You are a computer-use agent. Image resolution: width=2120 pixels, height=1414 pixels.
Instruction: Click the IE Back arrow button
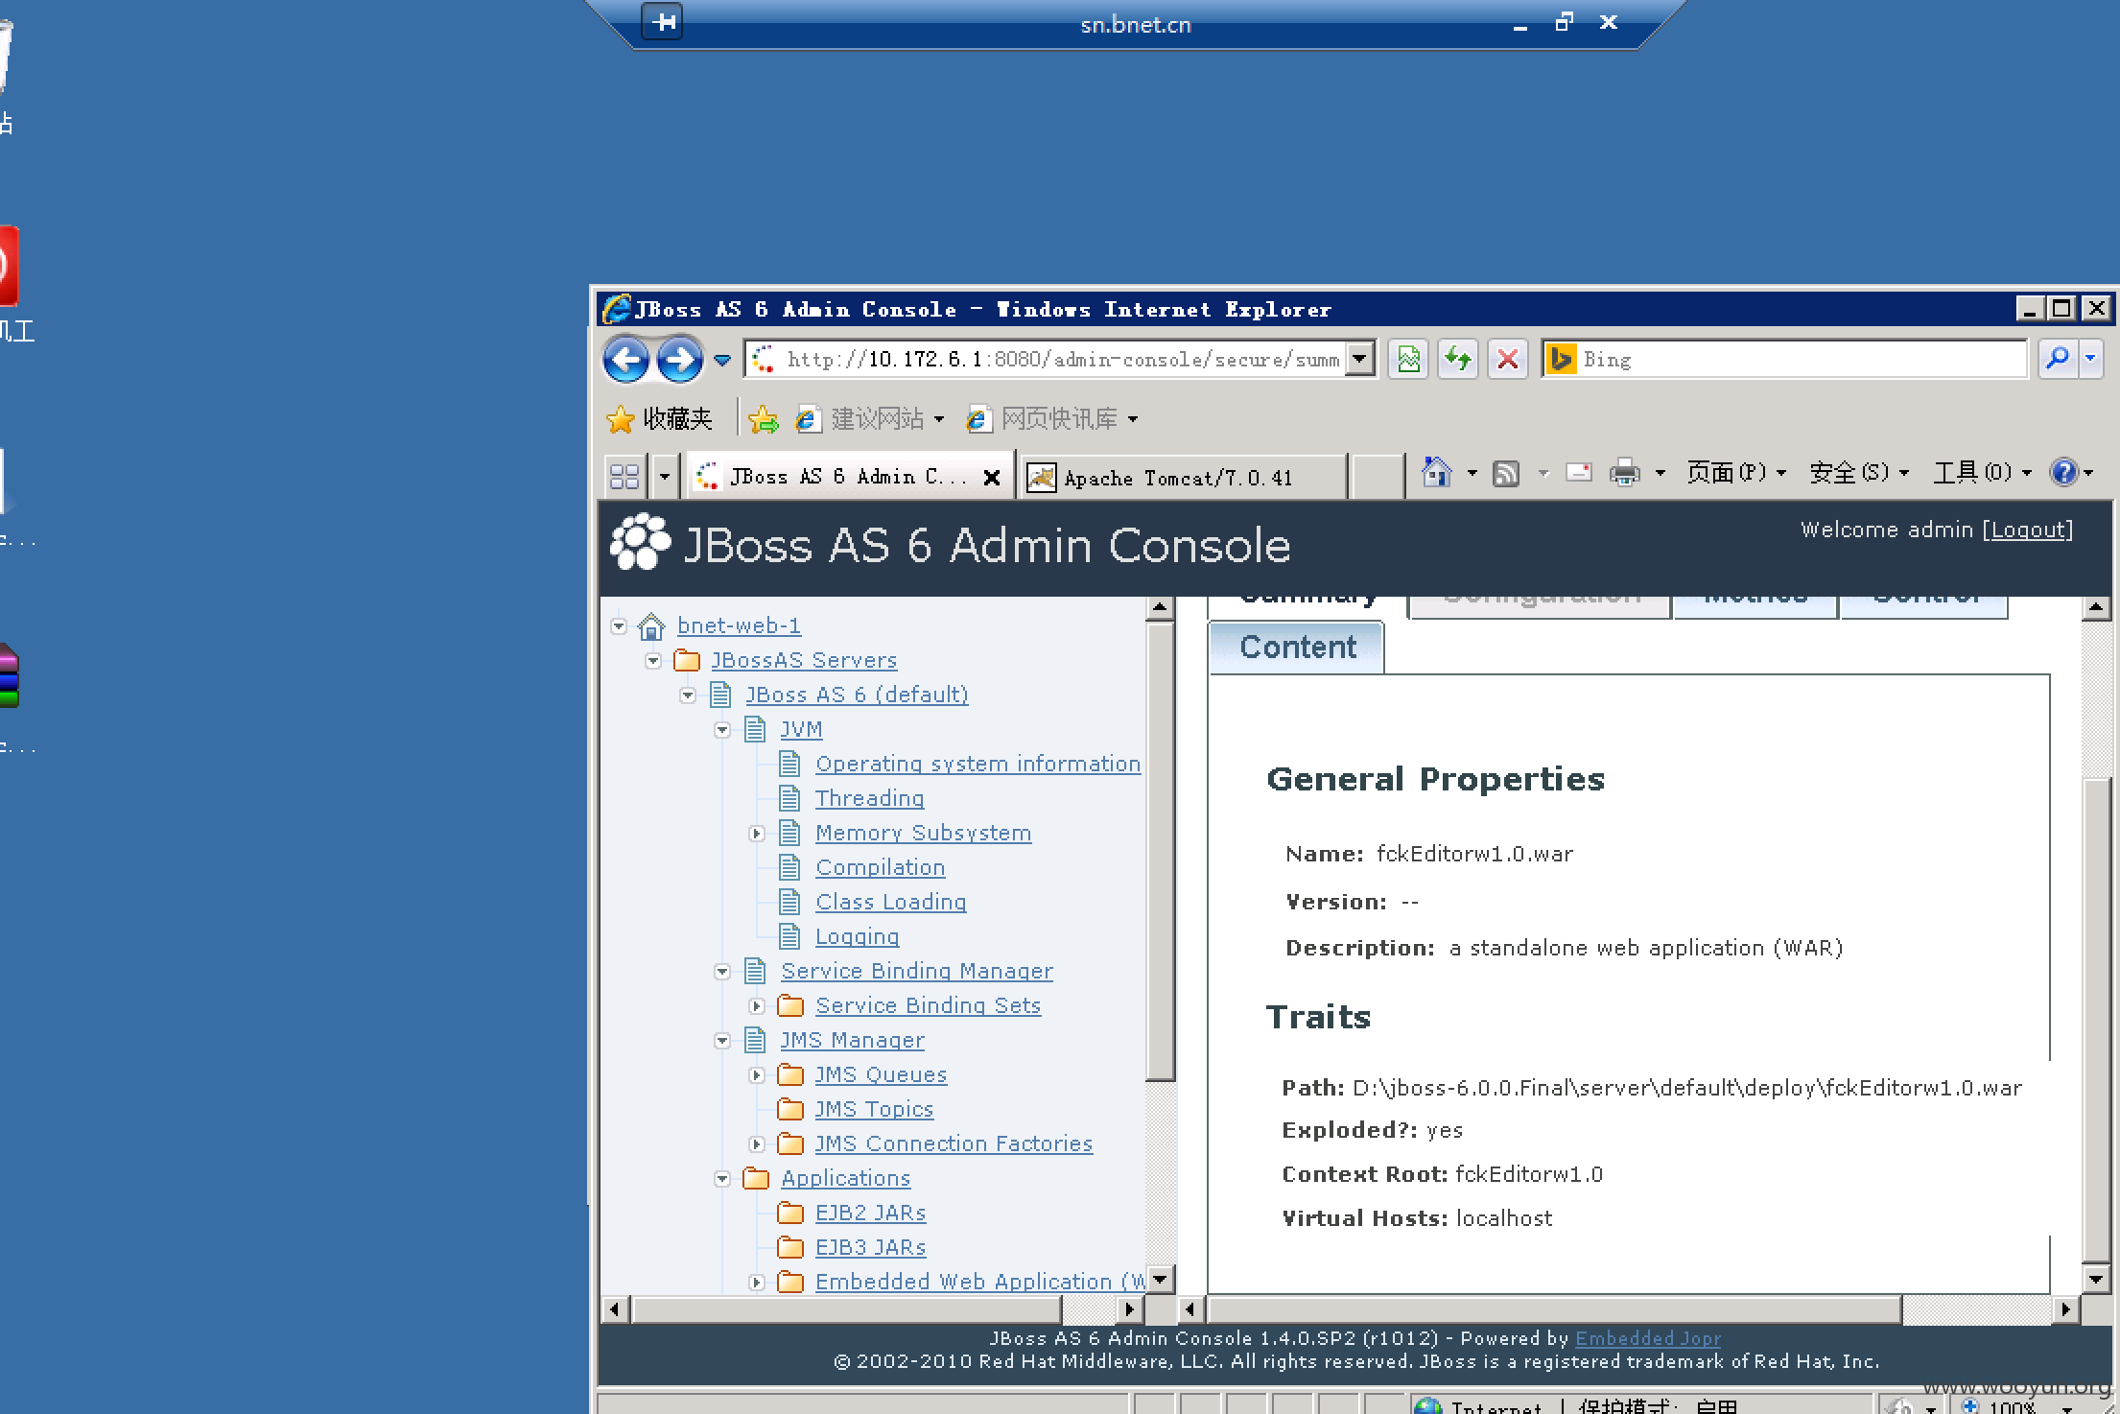click(x=626, y=360)
